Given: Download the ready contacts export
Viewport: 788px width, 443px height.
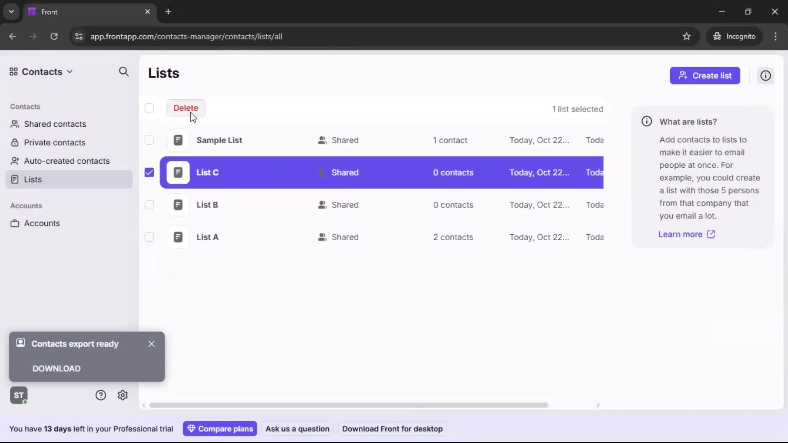Looking at the screenshot, I should point(56,368).
